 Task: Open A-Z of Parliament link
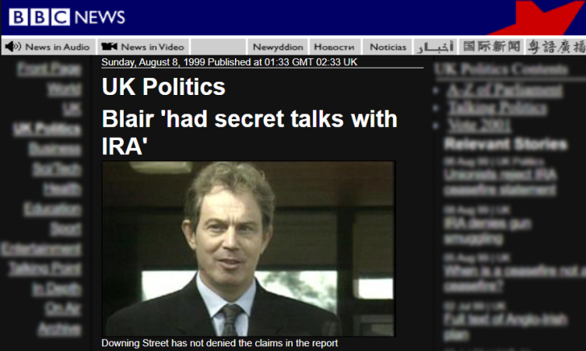[x=504, y=90]
